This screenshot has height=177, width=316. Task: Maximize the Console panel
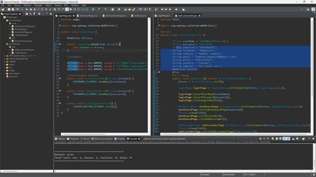313,139
